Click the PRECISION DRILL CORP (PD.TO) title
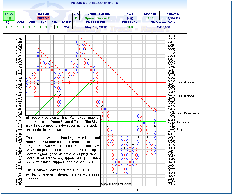This screenshot has height=194, width=232. click(x=95, y=4)
